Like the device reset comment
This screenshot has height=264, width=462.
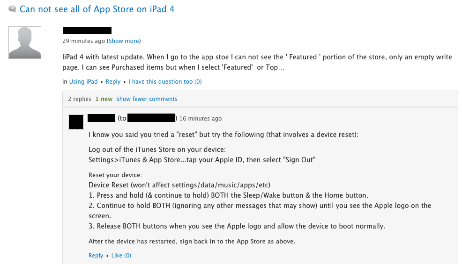point(121,256)
